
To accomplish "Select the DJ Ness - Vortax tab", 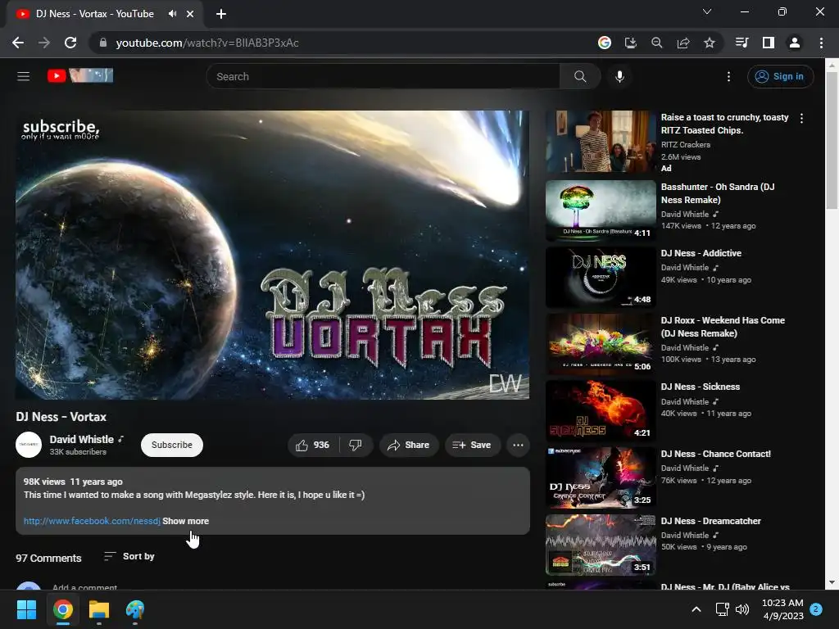I will [95, 14].
